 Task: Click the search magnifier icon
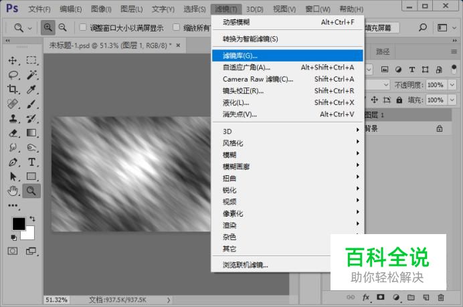423,27
